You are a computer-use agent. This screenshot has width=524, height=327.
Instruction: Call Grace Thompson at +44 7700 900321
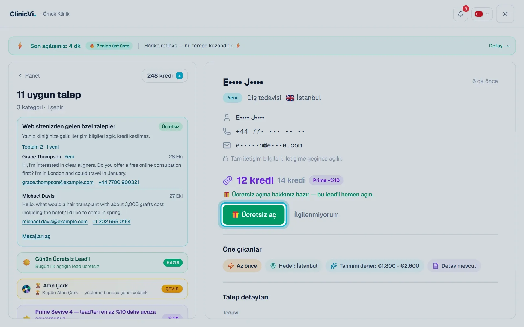tap(119, 182)
